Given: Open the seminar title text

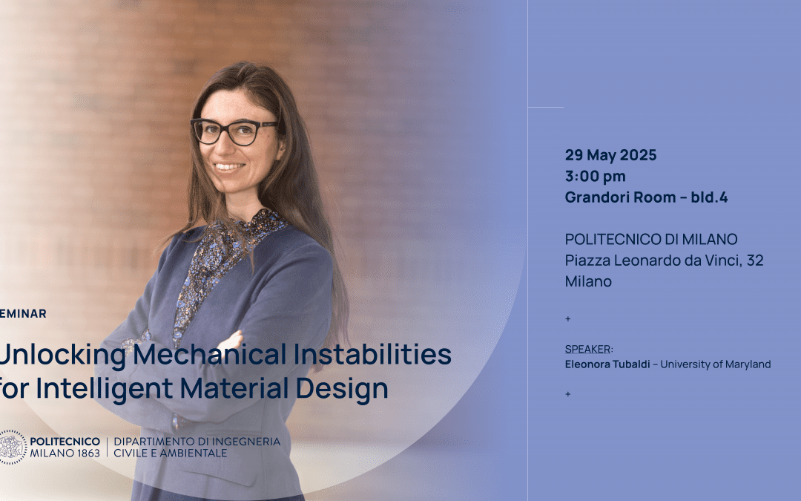Looking at the screenshot, I should coord(222,373).
